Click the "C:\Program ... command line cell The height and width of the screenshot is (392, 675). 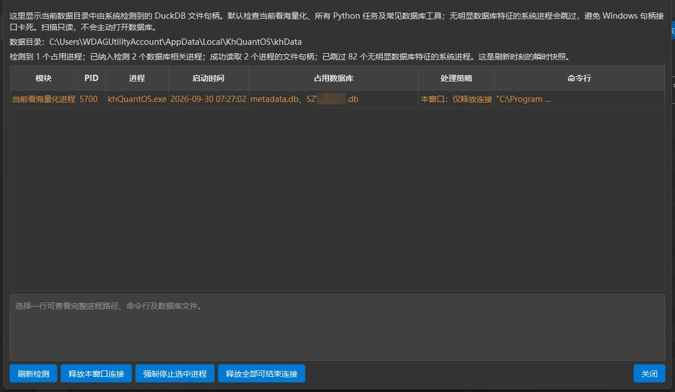click(579, 99)
